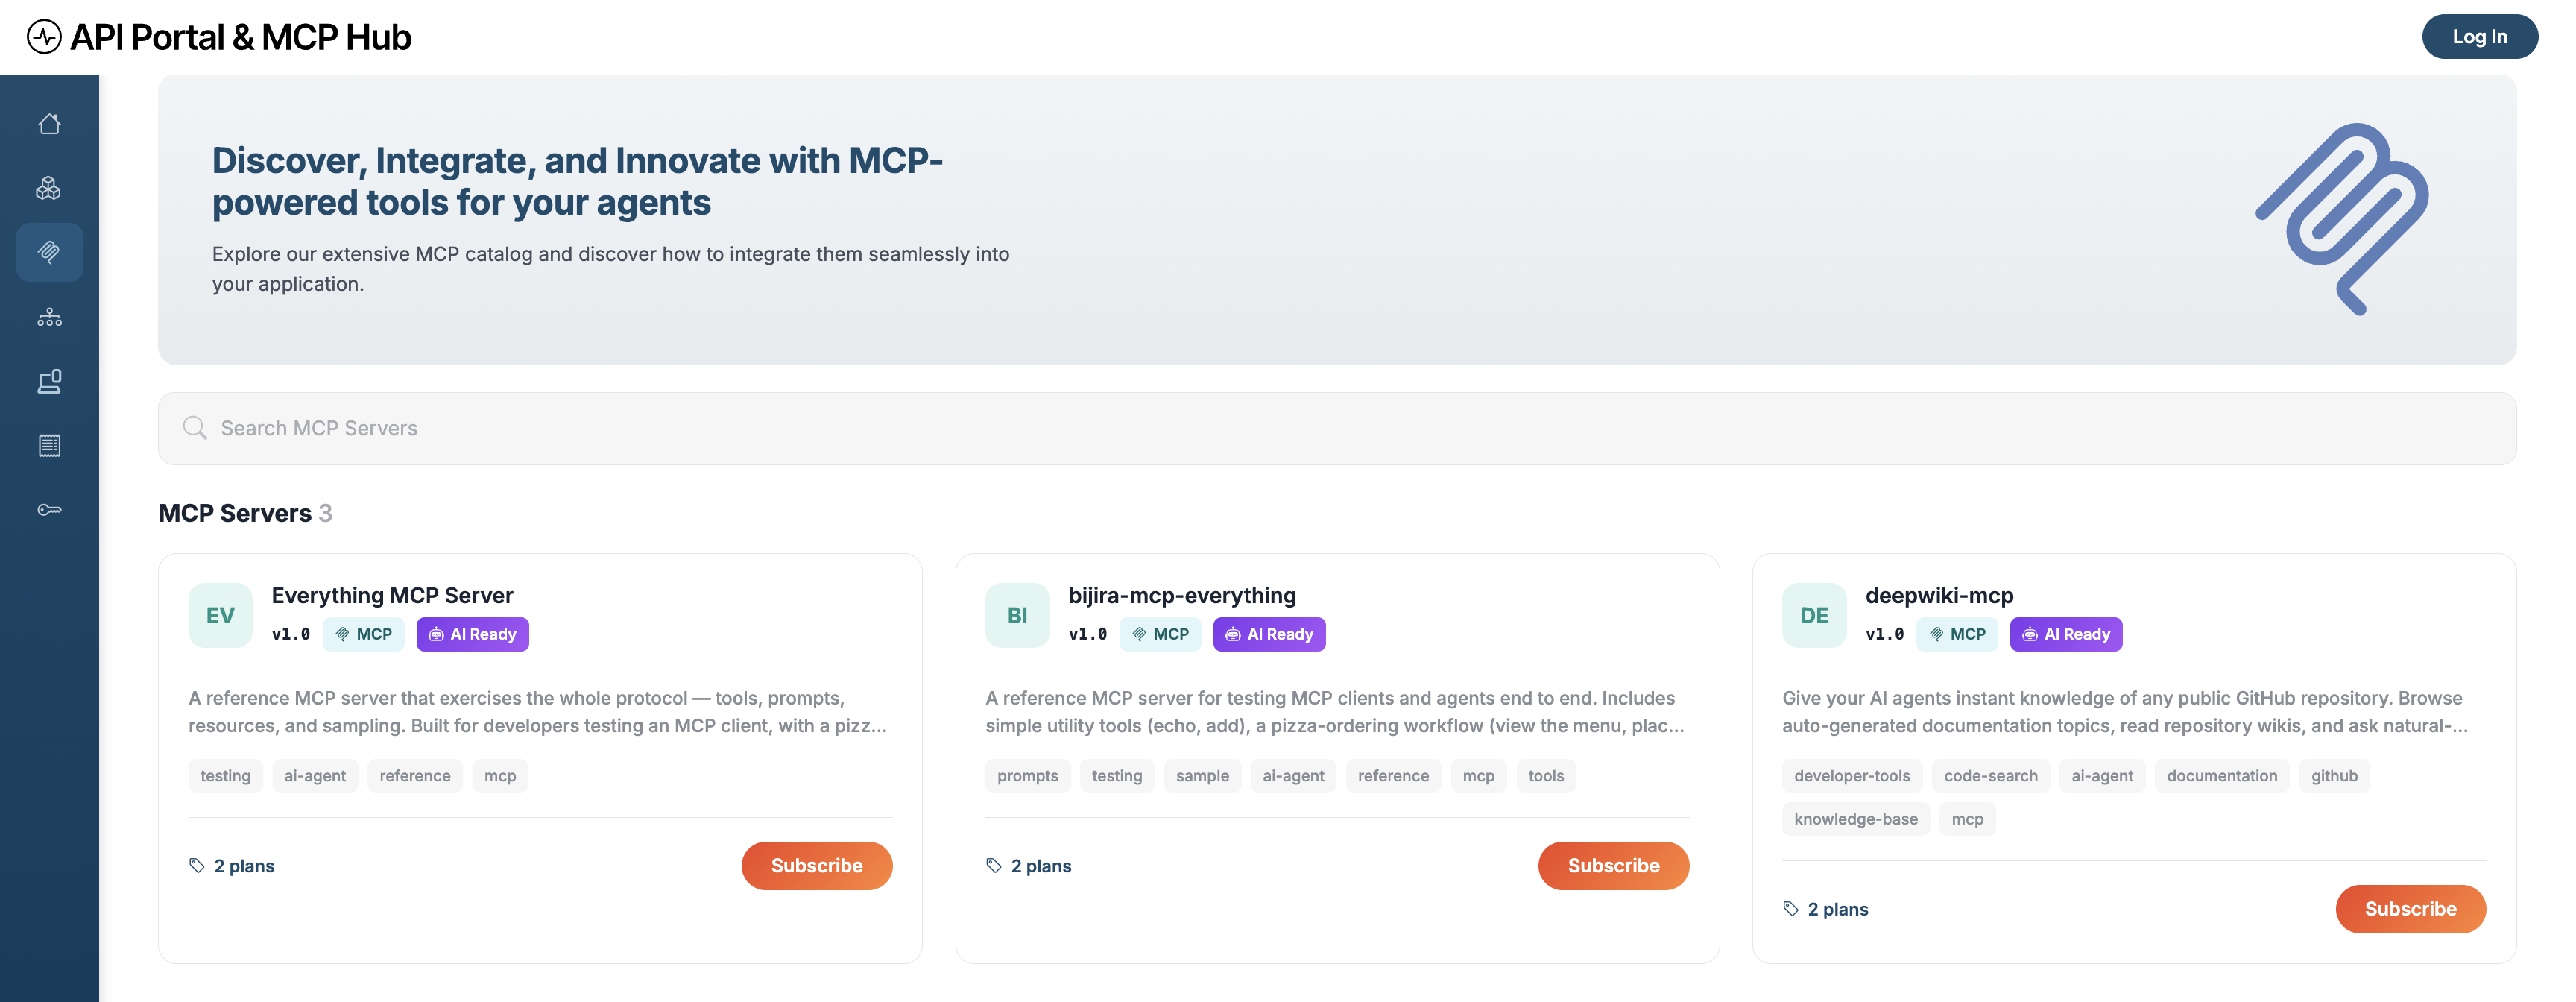2576x1002 pixels.
Task: Subscribe to deepwiki-mcp
Action: (x=2410, y=908)
